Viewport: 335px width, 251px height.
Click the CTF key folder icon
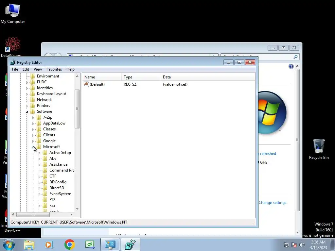click(45, 176)
